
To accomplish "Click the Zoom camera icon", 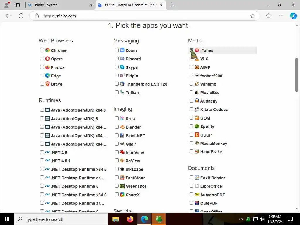I will (x=122, y=50).
